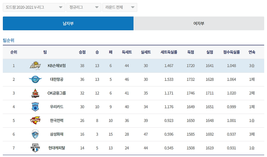267x157 pixels.
Task: Click the 득점 value 1720
Action: [x=191, y=66]
